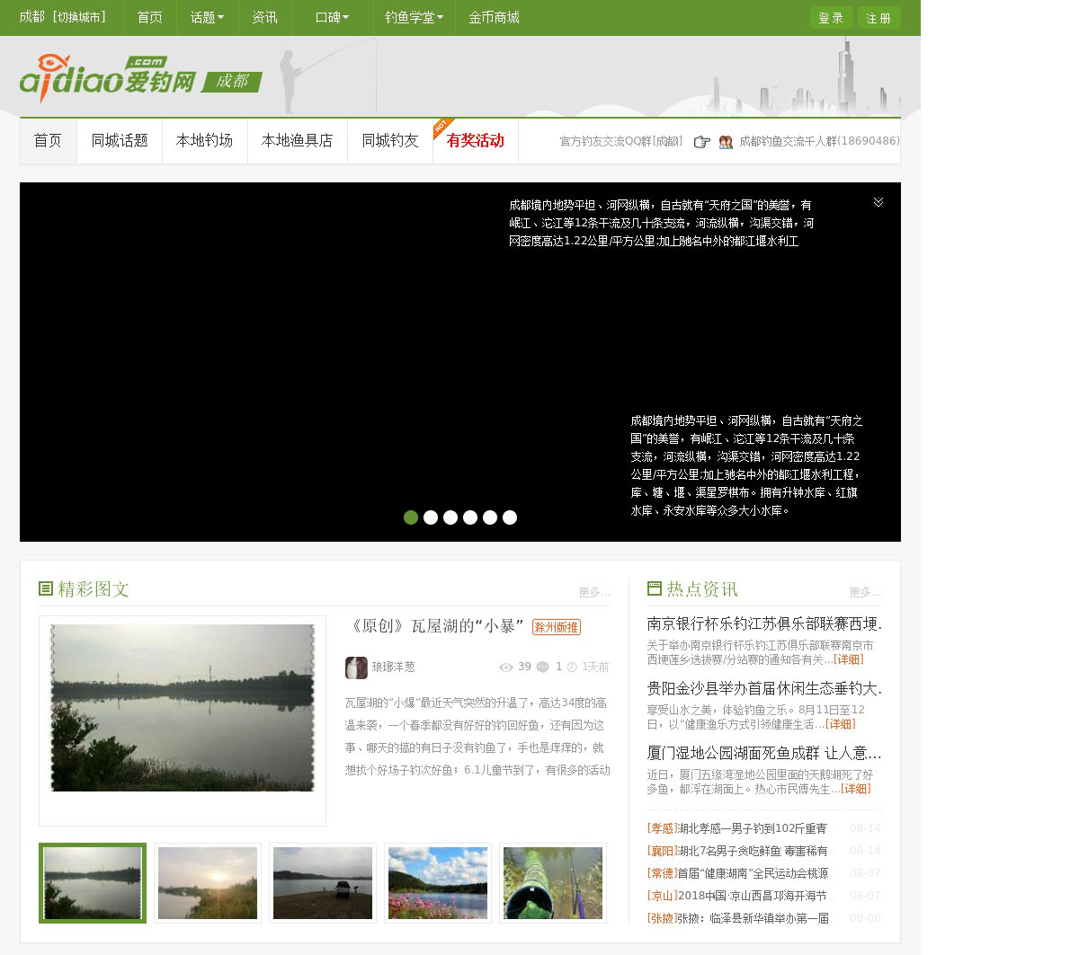The height and width of the screenshot is (955, 1079).
Task: Switch to 本地钓场 tab
Action: [x=204, y=140]
